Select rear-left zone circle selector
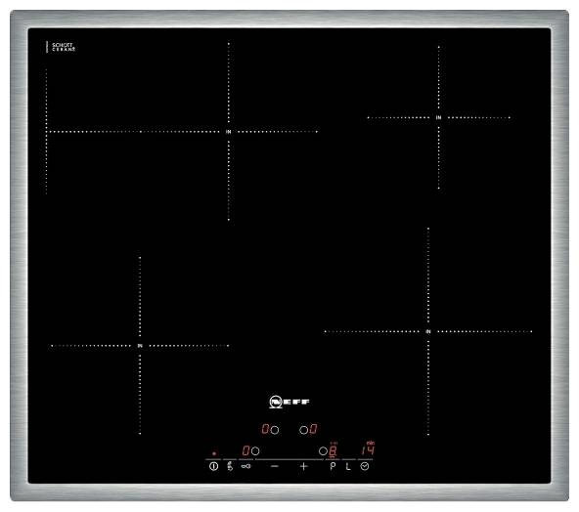 [x=275, y=430]
